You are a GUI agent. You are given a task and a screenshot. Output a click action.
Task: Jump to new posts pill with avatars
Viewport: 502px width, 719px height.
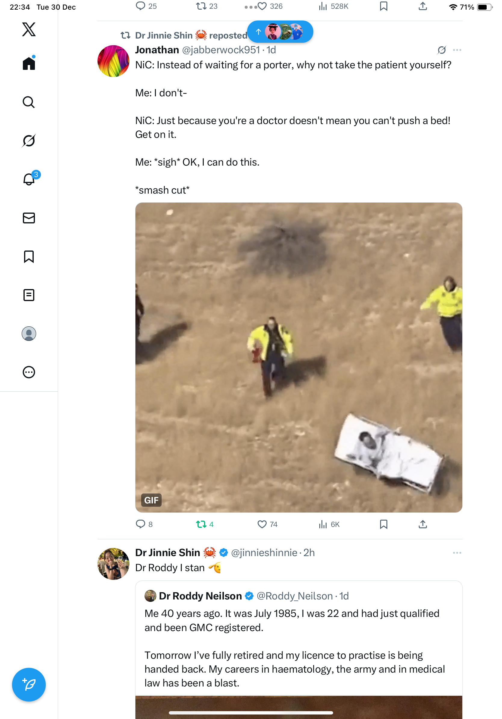pyautogui.click(x=280, y=32)
